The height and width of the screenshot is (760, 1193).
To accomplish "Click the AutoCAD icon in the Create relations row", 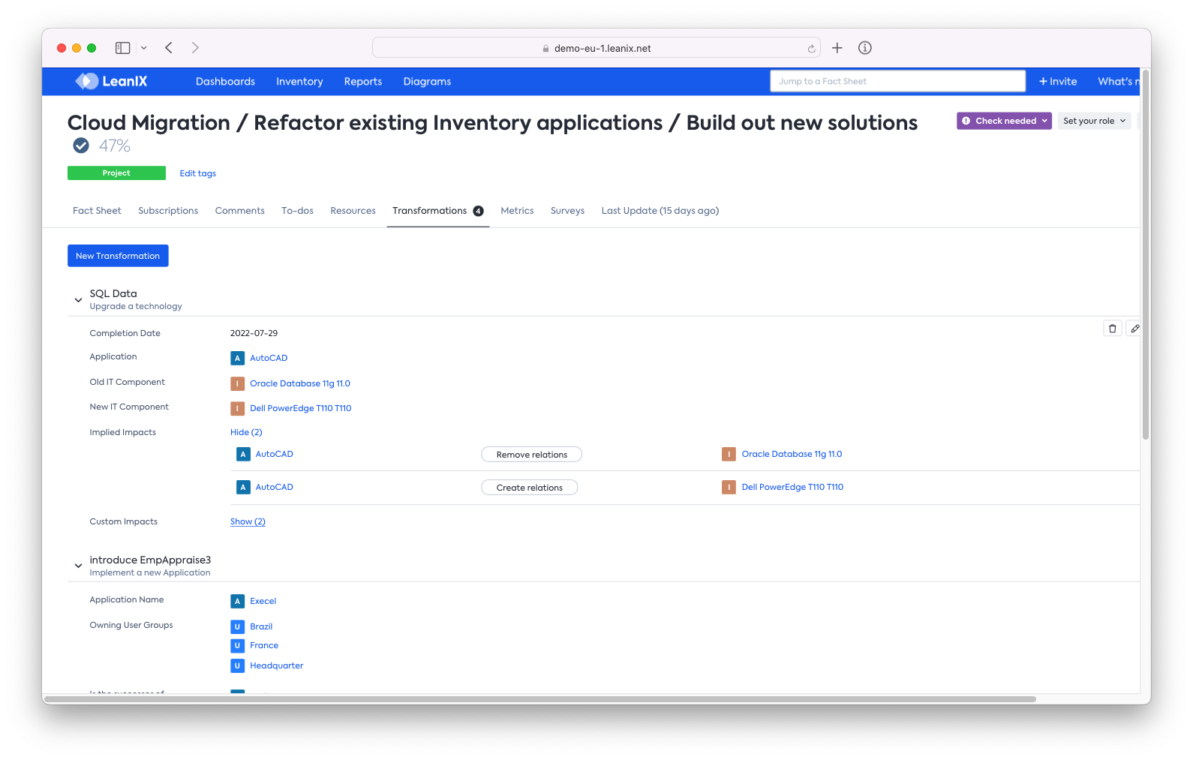I will point(243,488).
